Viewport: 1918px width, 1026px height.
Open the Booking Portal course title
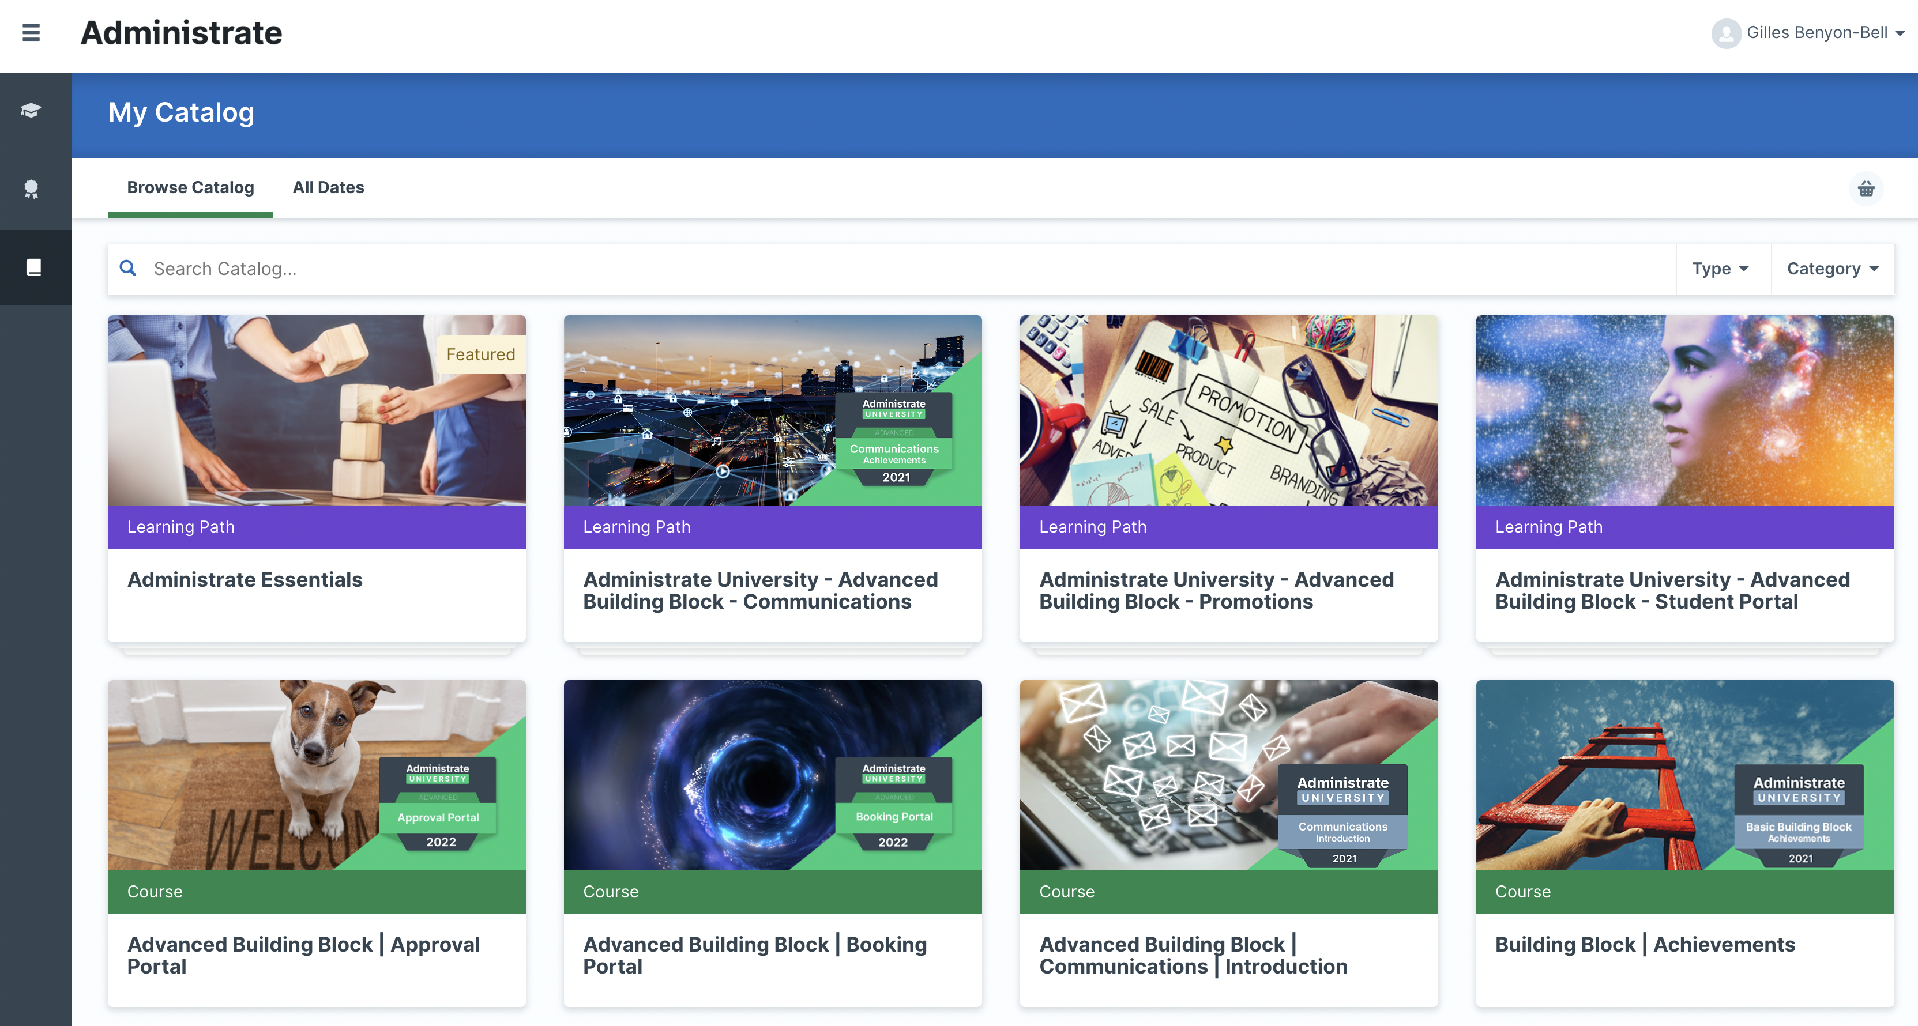755,955
